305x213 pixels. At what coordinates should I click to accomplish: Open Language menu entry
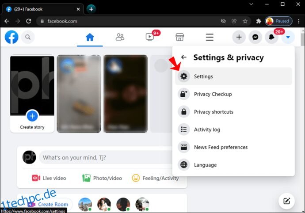(x=233, y=165)
